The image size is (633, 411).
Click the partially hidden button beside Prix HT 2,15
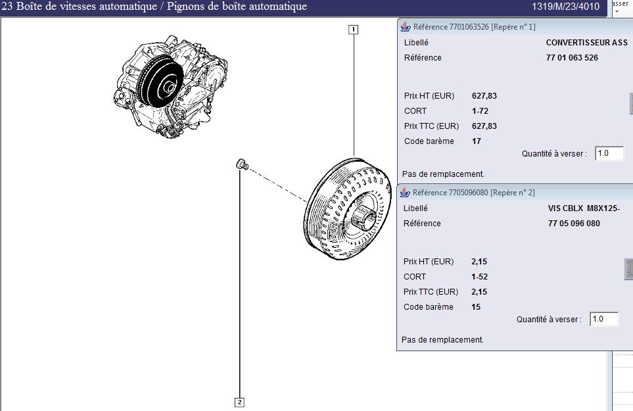click(x=628, y=268)
